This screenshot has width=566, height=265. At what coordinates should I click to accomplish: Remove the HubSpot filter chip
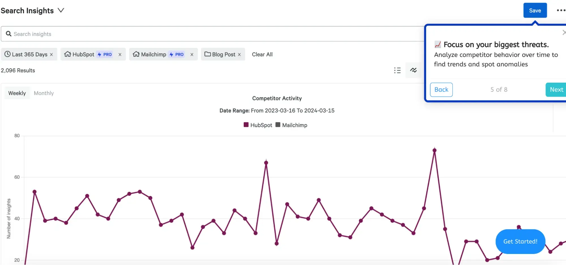120,55
